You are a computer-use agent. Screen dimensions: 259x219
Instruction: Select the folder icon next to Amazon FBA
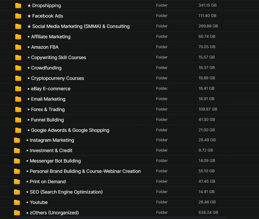click(18, 47)
